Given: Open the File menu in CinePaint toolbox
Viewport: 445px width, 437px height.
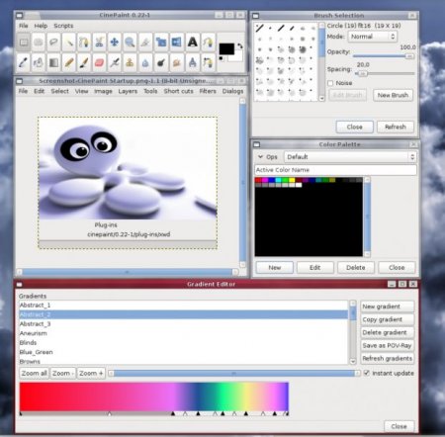Looking at the screenshot, I should click(x=23, y=26).
